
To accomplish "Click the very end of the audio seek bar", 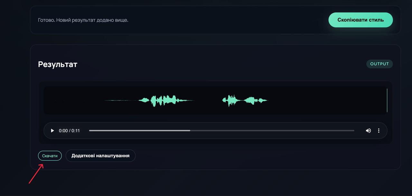I will tap(354, 131).
